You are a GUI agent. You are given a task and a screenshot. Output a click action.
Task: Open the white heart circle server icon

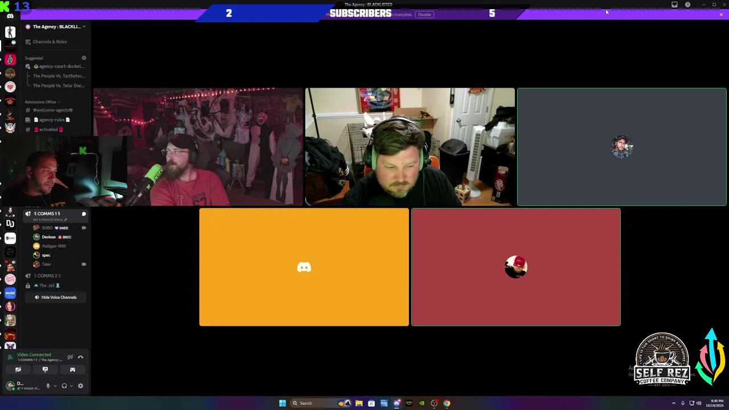tap(10, 87)
